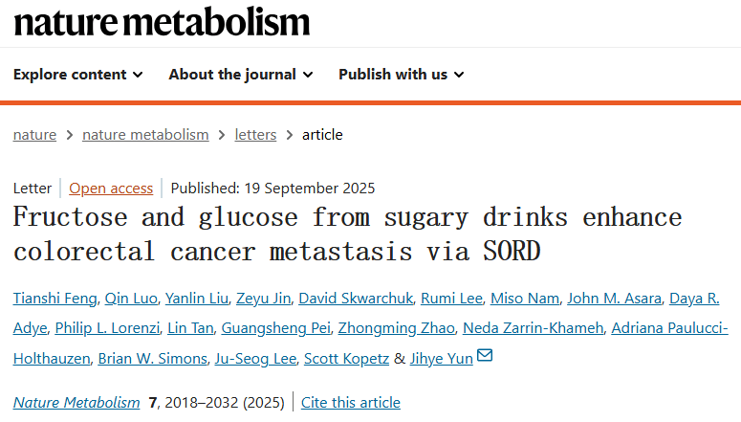Viewport: 741px width, 422px height.
Task: Go to the nature breadcrumb link
Action: [x=34, y=135]
